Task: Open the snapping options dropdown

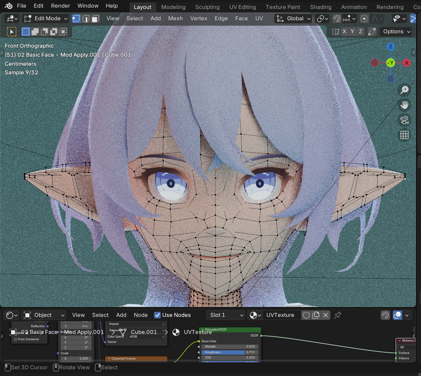Action: pyautogui.click(x=350, y=19)
